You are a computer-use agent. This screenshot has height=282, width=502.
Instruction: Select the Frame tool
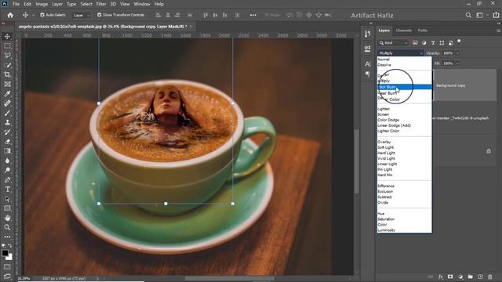(x=7, y=85)
